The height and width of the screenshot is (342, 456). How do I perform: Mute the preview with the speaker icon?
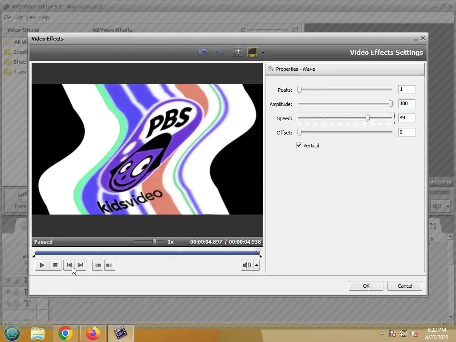pyautogui.click(x=247, y=265)
